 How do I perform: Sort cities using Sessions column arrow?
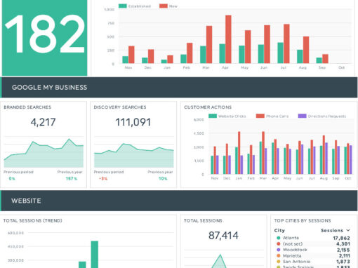point(348,230)
